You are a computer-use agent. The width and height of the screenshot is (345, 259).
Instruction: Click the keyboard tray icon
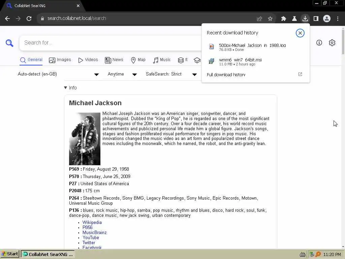click(x=303, y=255)
